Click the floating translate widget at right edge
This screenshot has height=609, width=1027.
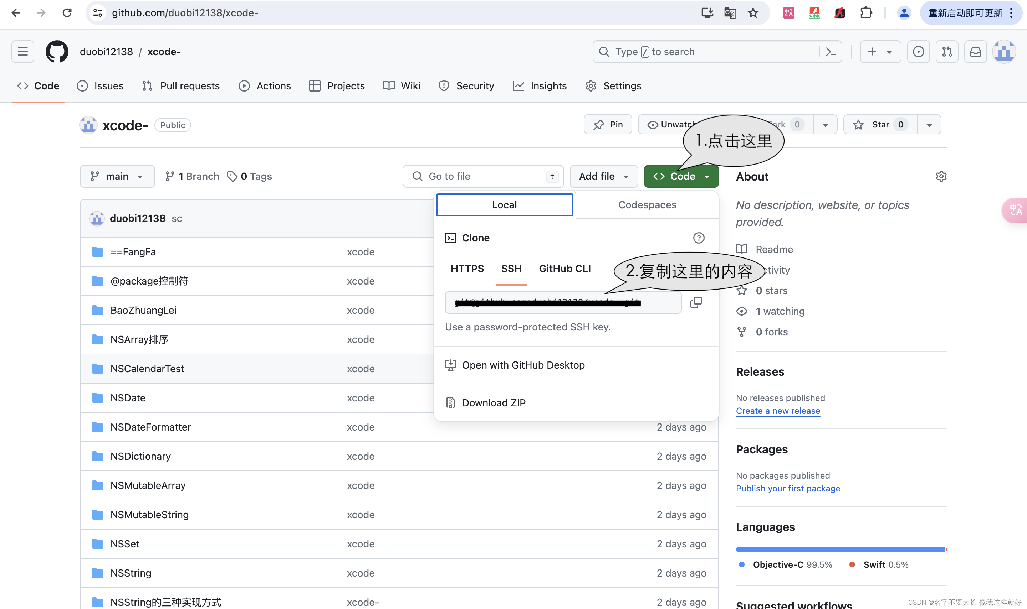(1015, 210)
